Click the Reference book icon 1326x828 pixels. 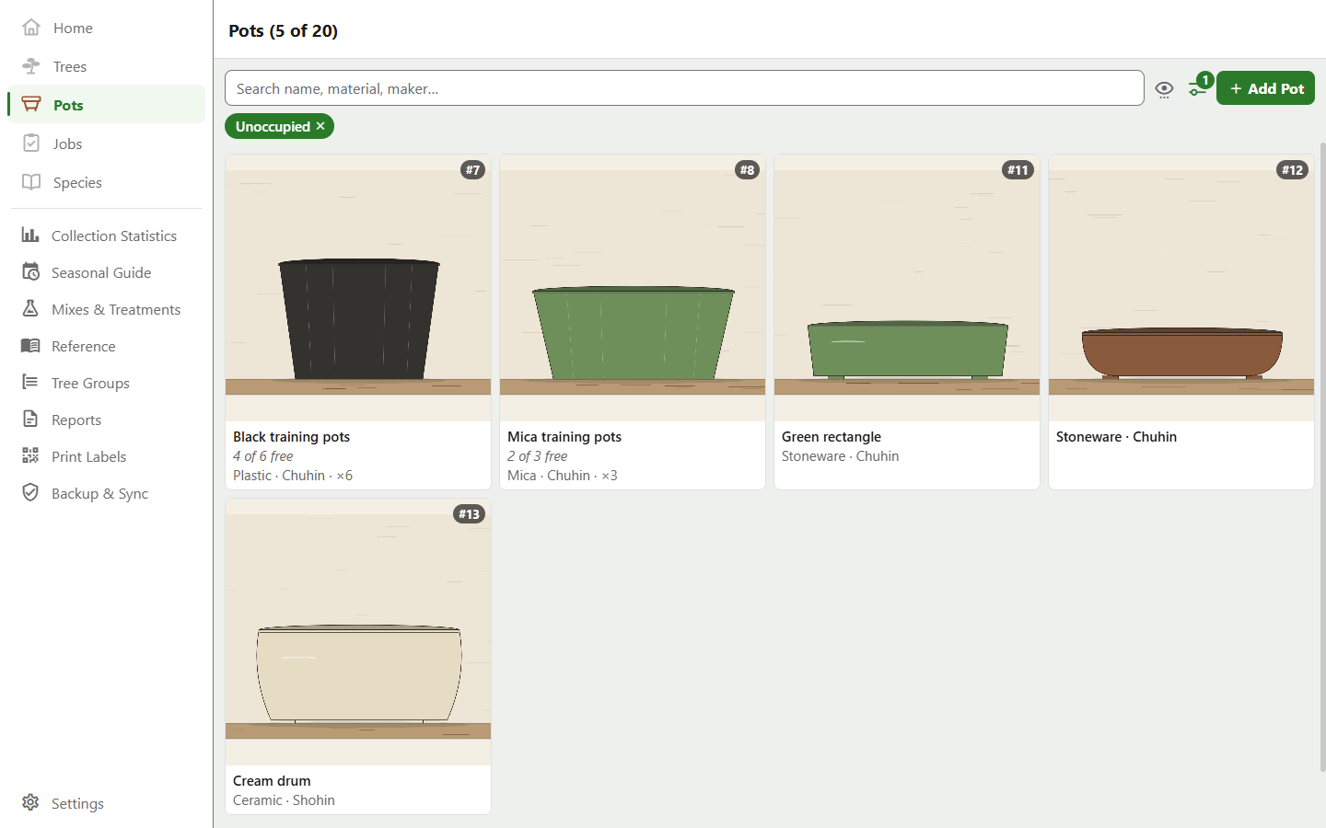tap(30, 346)
